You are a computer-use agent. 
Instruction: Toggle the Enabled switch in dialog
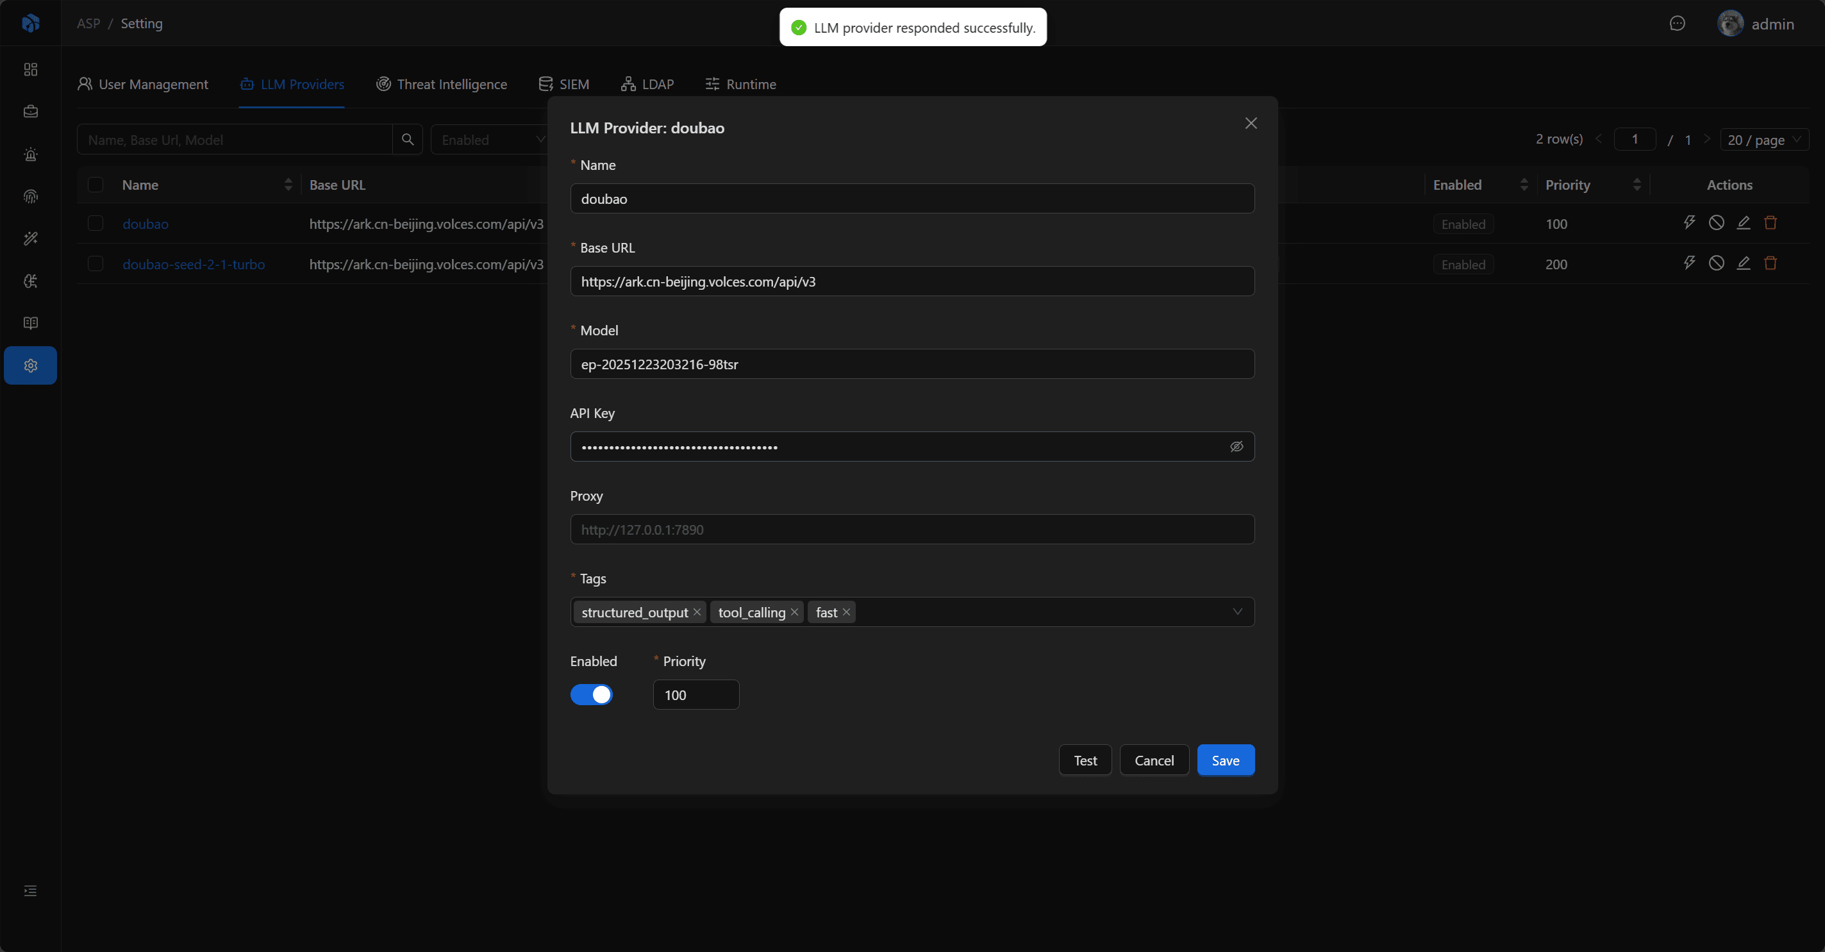[591, 694]
